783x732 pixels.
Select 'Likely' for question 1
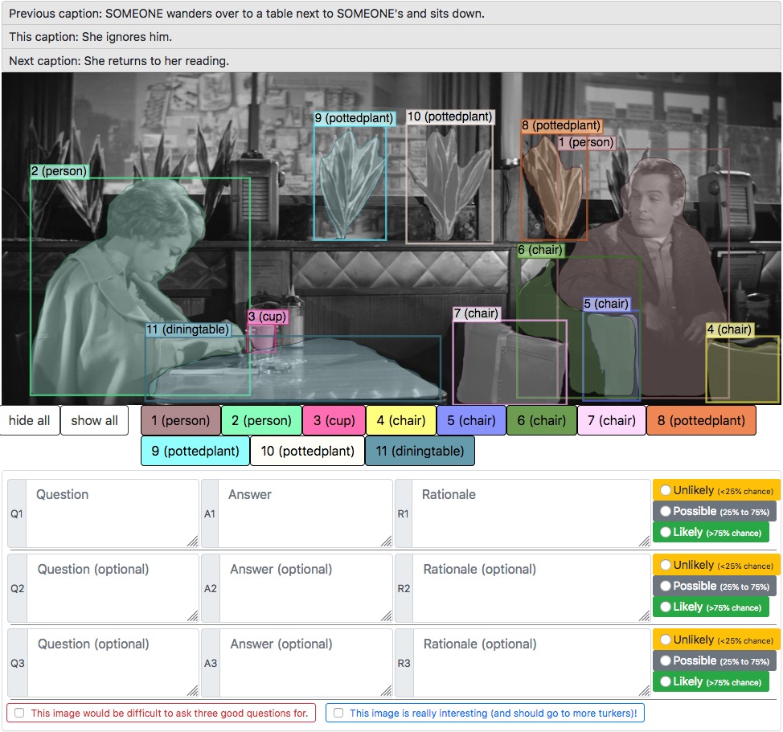(665, 533)
